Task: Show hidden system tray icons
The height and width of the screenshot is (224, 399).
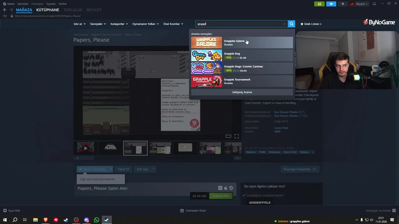Action: click(357, 220)
